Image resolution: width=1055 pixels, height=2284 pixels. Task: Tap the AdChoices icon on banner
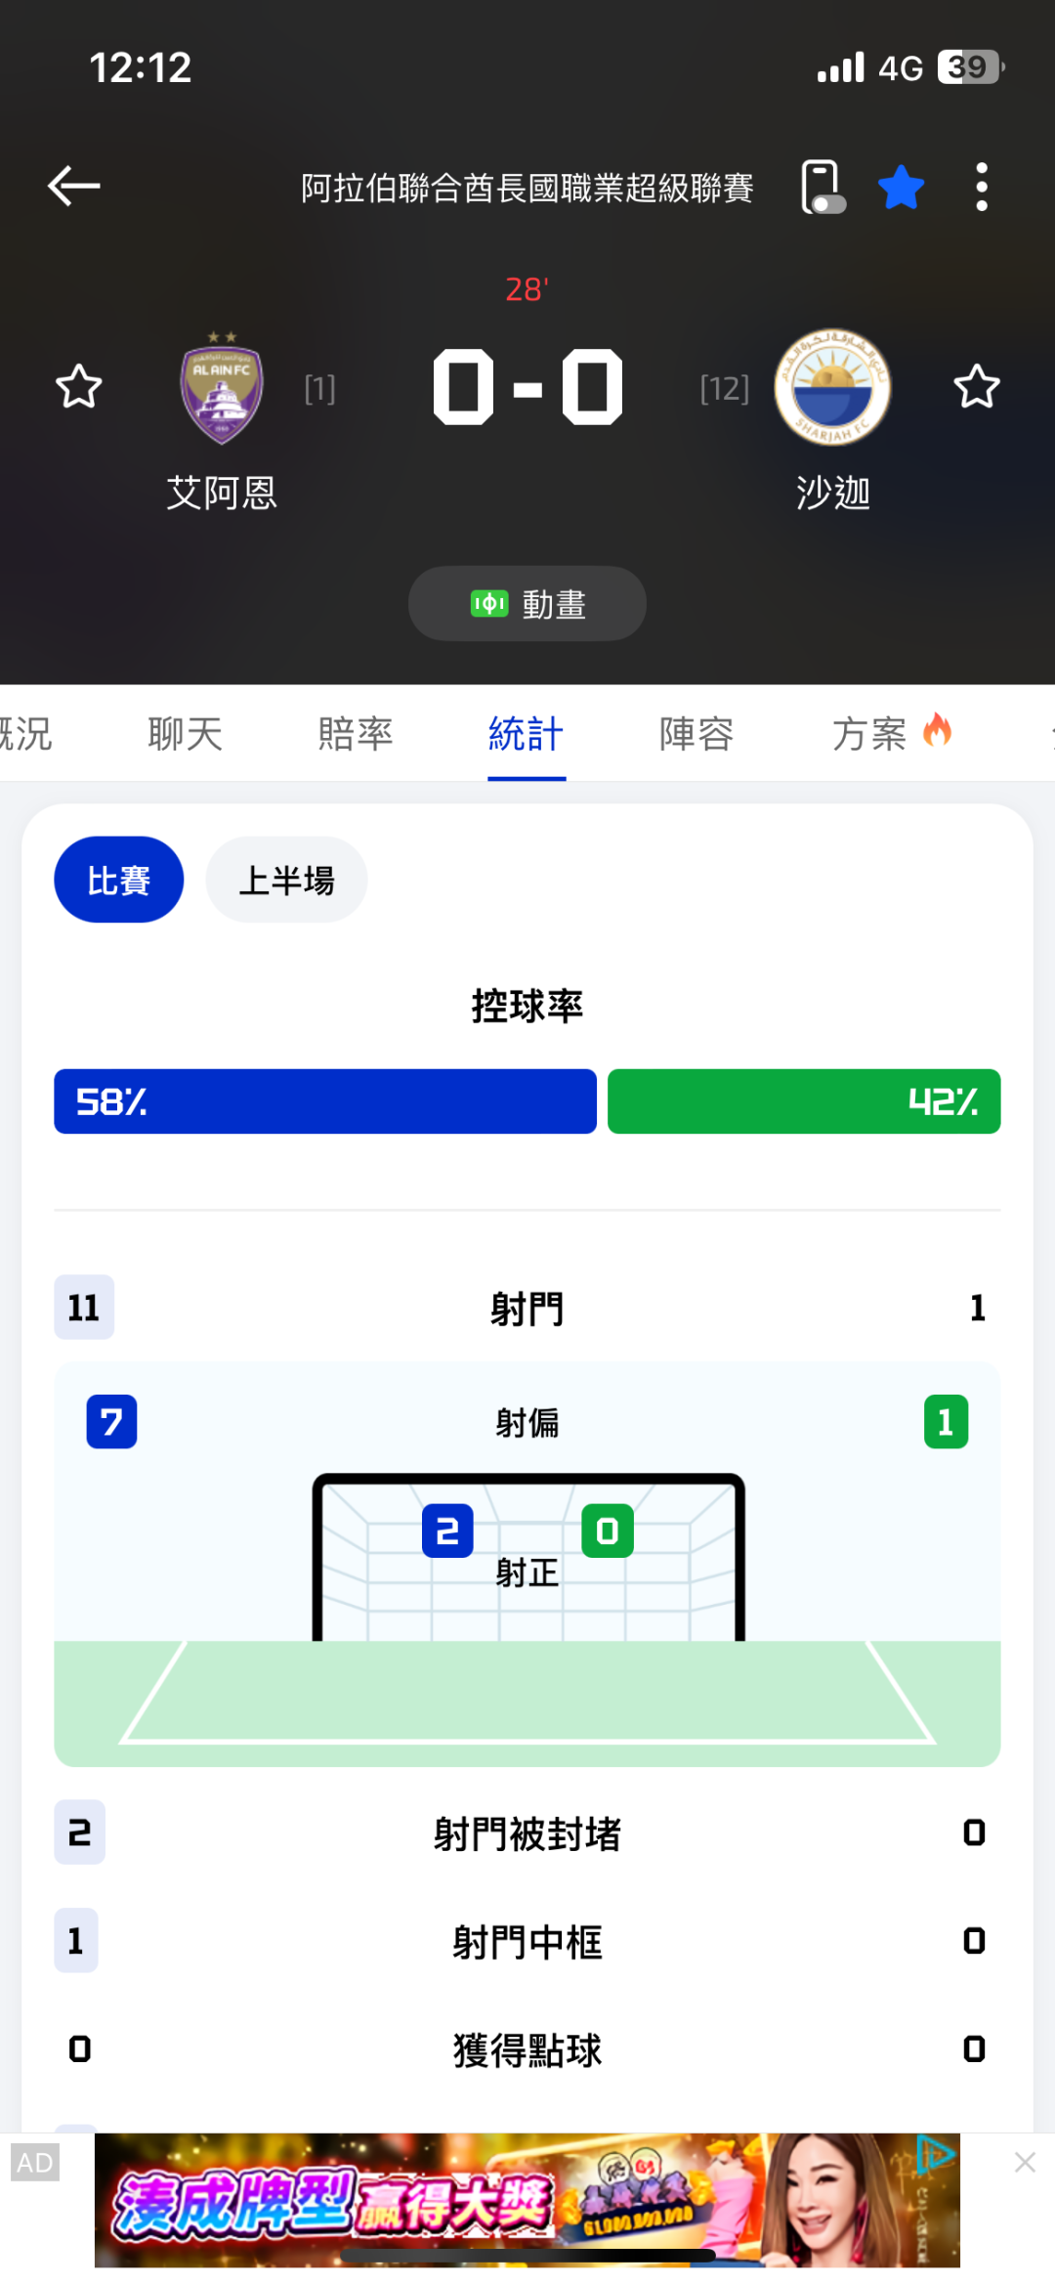tap(936, 2154)
